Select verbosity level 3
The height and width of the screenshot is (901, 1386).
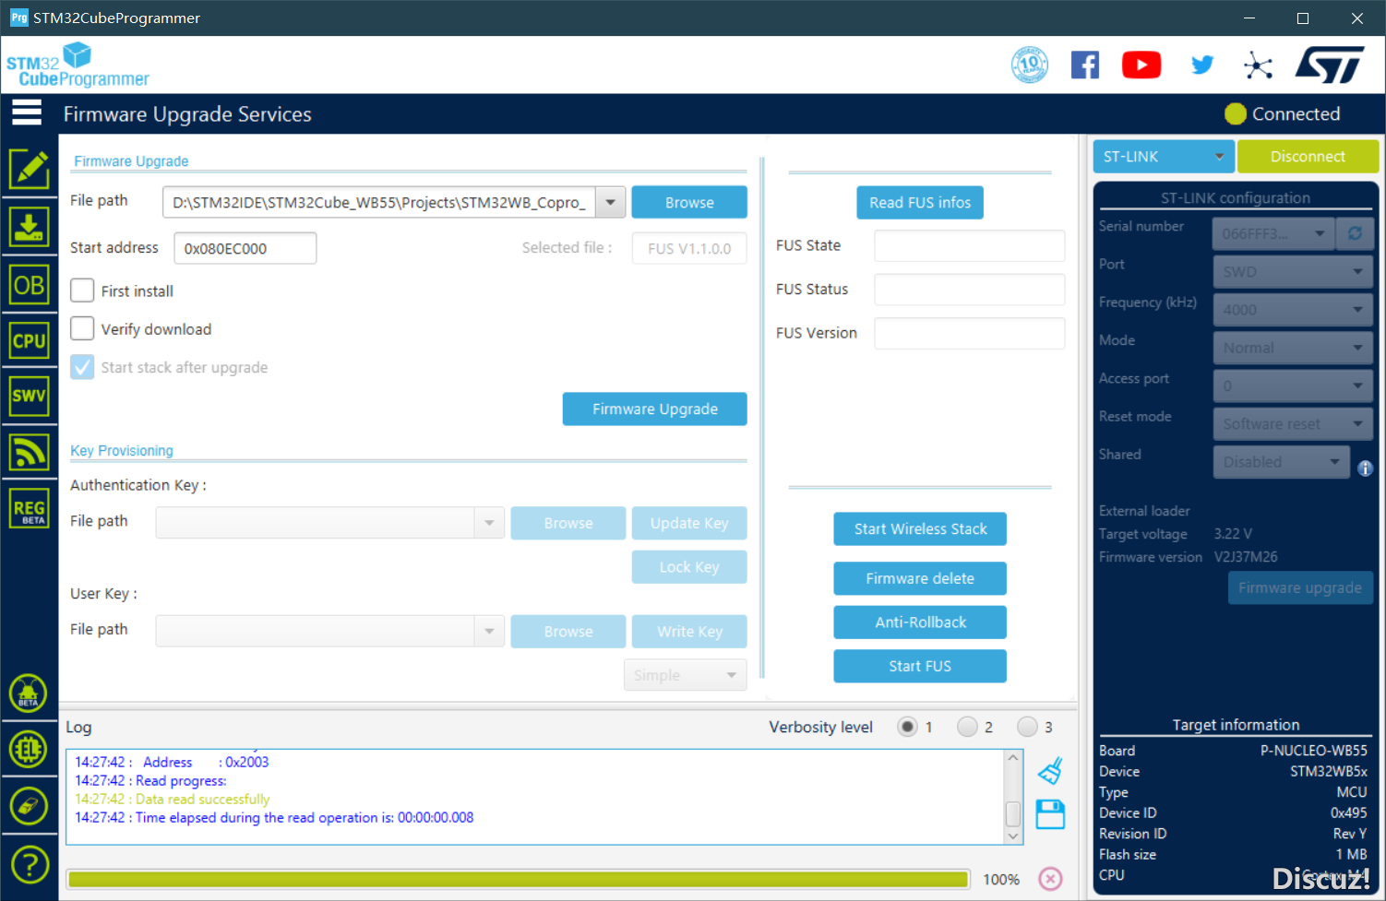click(x=1027, y=727)
